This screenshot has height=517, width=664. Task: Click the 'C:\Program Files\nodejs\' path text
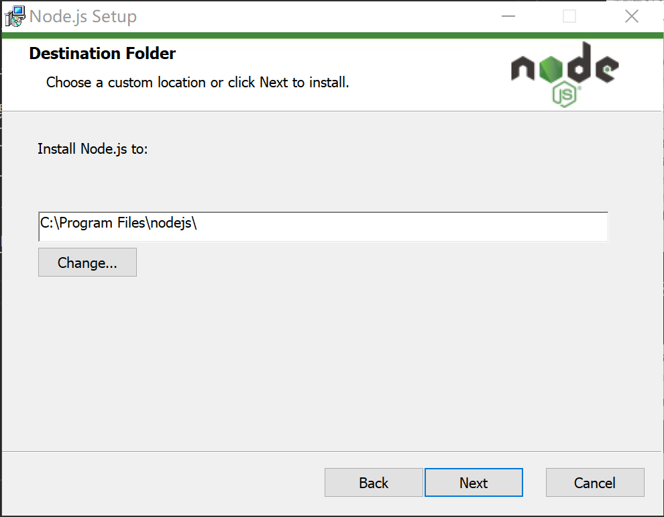click(119, 223)
